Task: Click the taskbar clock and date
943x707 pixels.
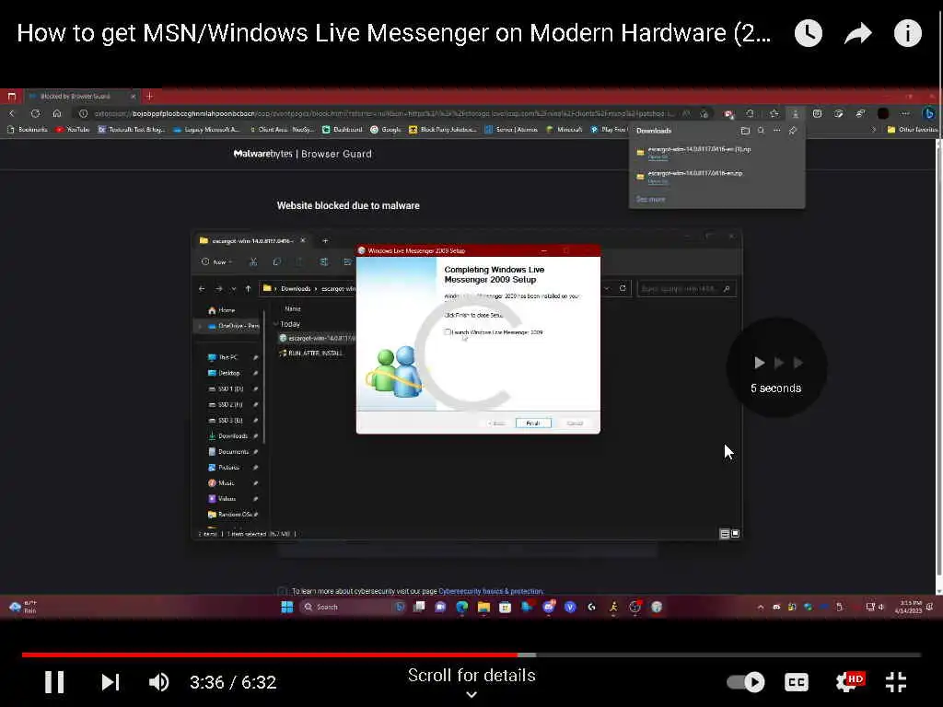Action: click(908, 607)
